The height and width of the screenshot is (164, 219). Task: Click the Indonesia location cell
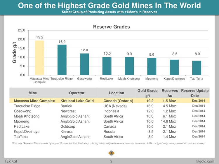tap(111, 111)
